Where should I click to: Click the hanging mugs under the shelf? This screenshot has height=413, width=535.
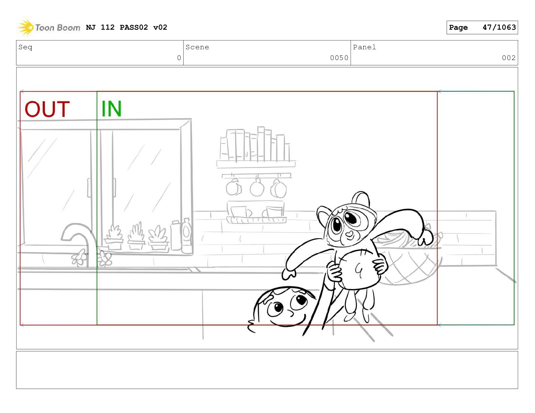tap(256, 188)
